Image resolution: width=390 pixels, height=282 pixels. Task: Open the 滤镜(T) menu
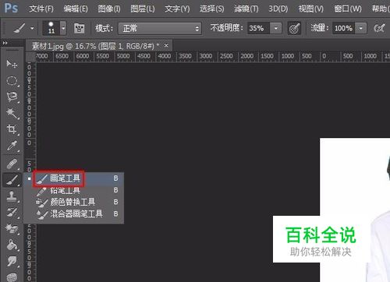pos(246,9)
